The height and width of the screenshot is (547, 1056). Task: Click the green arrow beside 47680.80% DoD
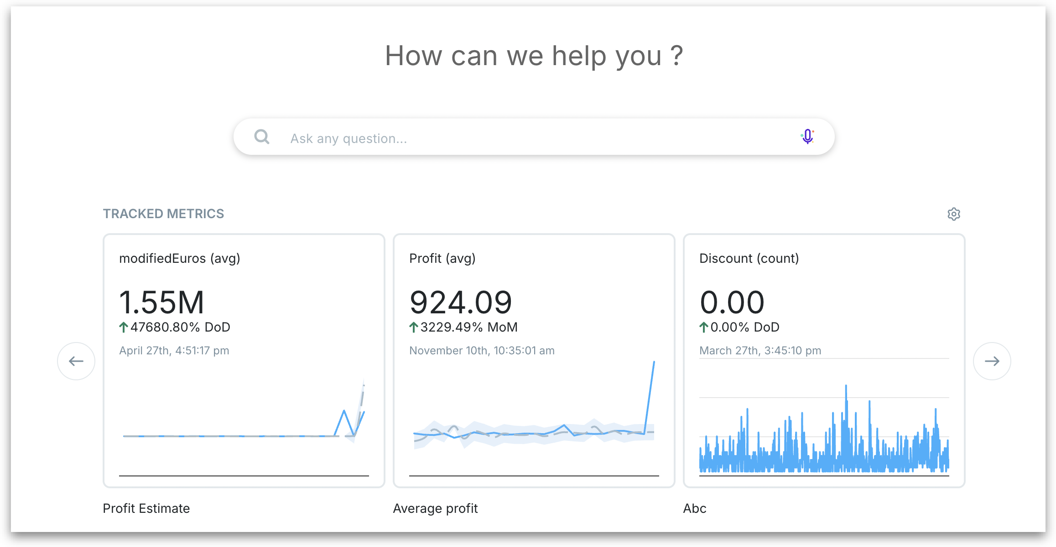(123, 327)
